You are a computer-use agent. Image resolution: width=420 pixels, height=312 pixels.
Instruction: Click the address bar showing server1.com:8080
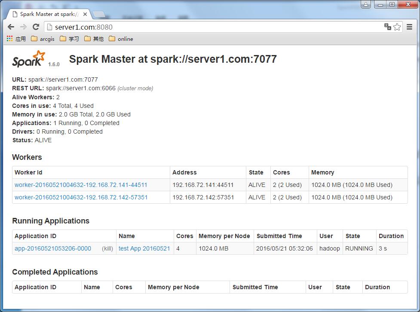coord(214,27)
